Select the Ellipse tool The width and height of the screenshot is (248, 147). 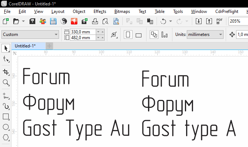point(5,127)
